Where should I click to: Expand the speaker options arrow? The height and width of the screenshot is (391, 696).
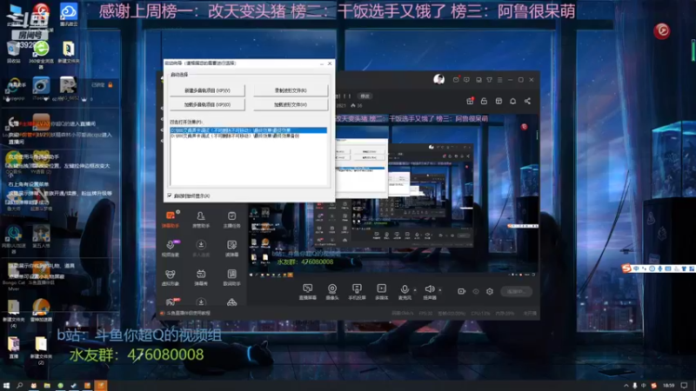440,290
